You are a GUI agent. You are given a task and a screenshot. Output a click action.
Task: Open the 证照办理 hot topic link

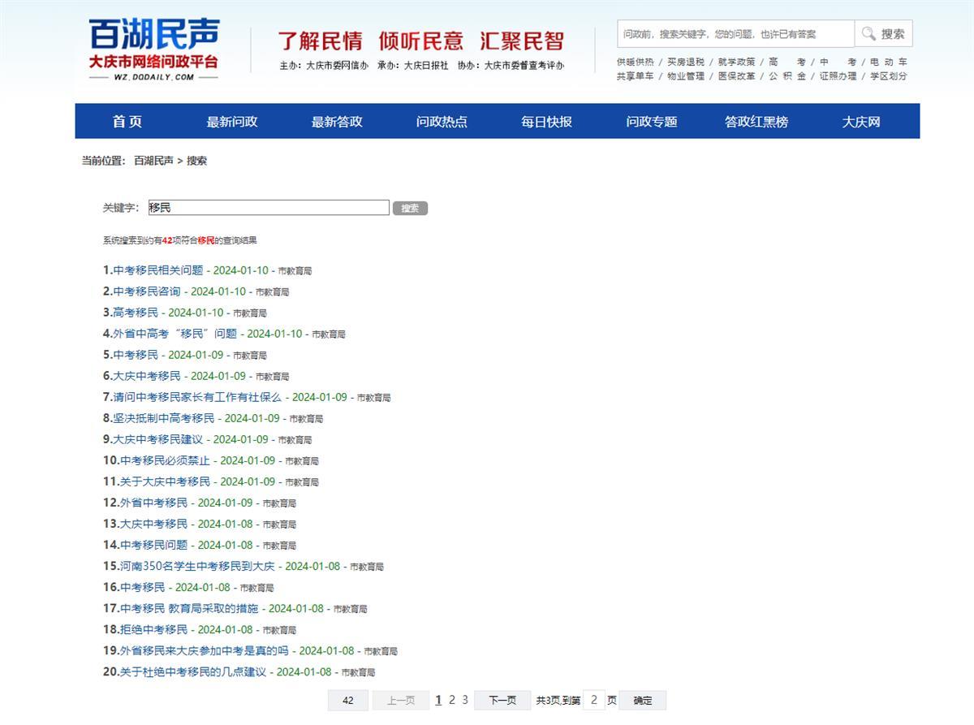[838, 76]
